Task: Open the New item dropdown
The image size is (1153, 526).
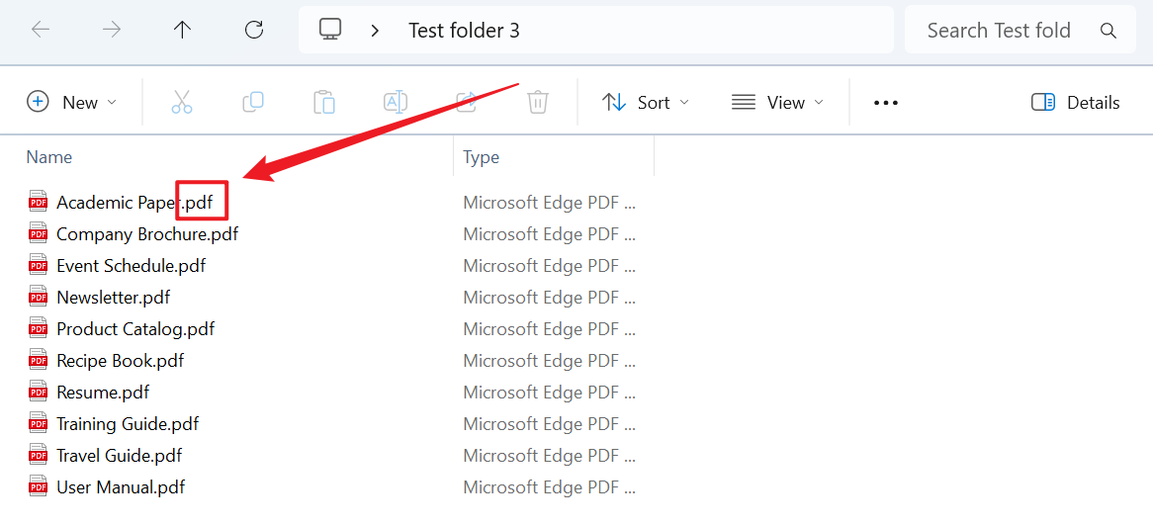Action: [x=71, y=102]
